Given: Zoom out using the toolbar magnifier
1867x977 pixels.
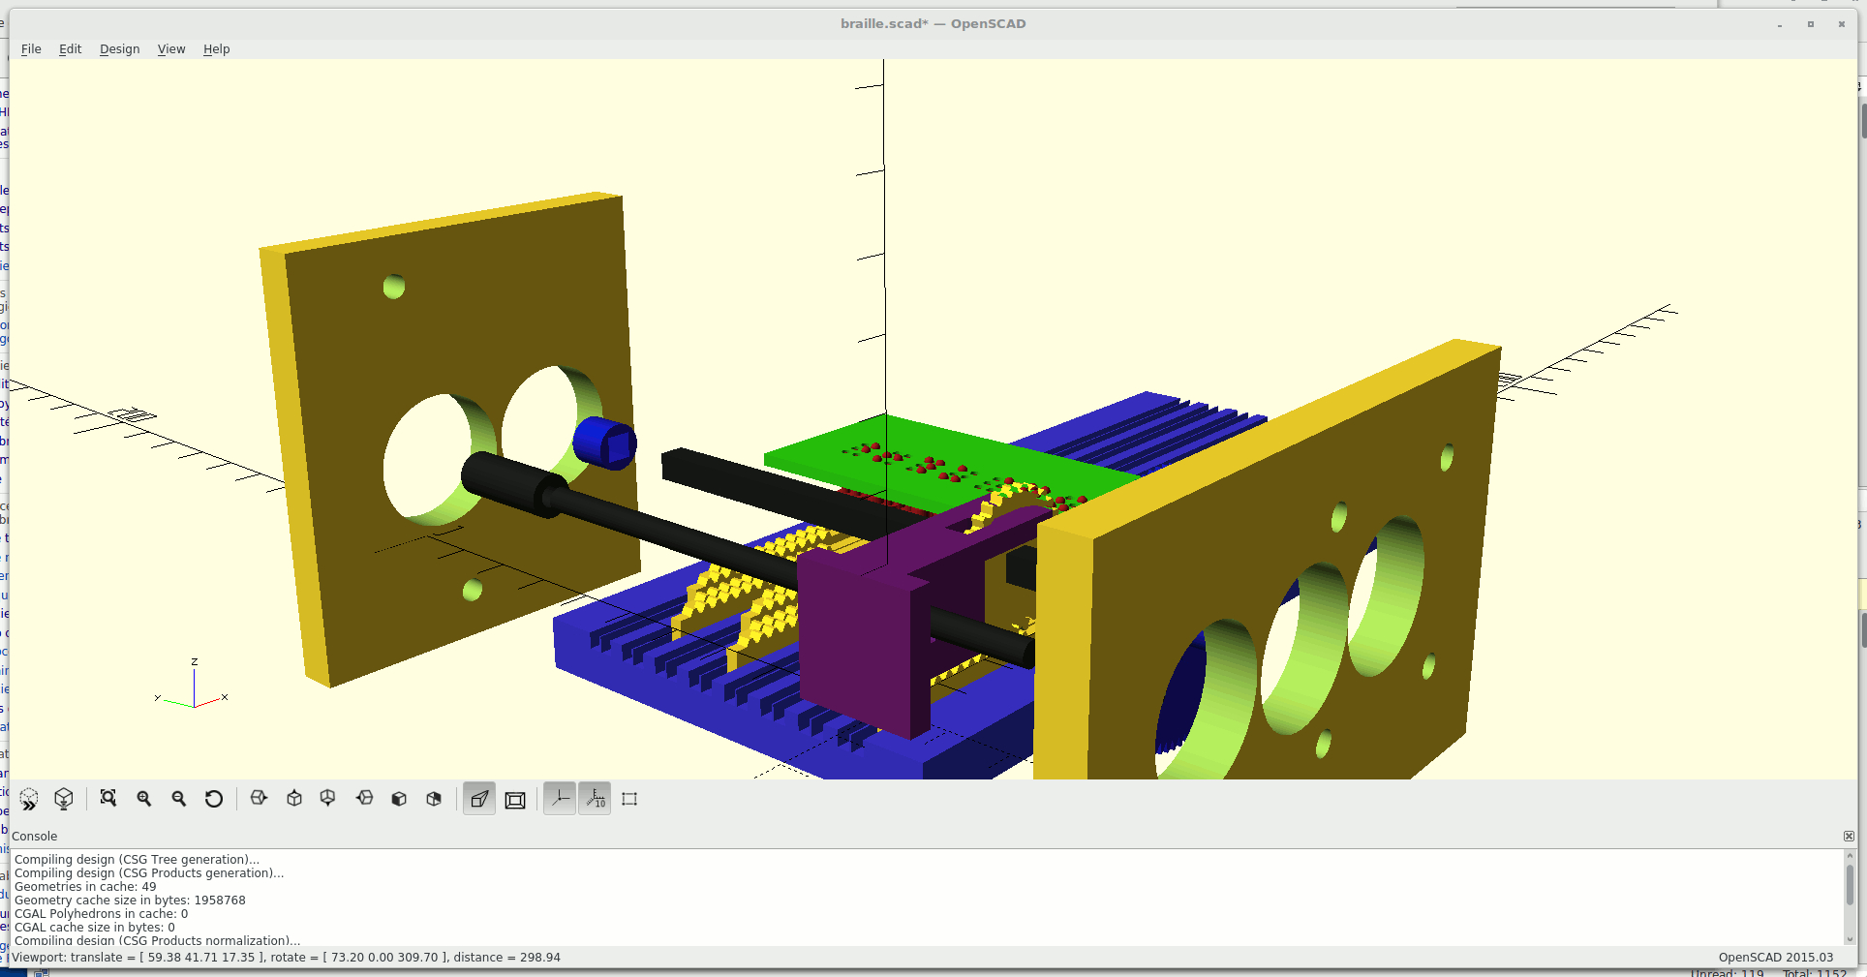Looking at the screenshot, I should point(179,799).
